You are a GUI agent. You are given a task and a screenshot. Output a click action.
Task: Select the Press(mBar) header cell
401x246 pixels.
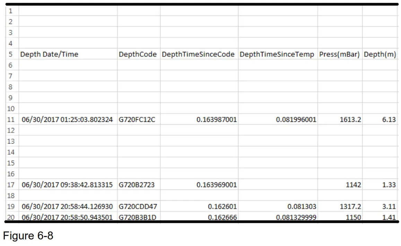340,54
